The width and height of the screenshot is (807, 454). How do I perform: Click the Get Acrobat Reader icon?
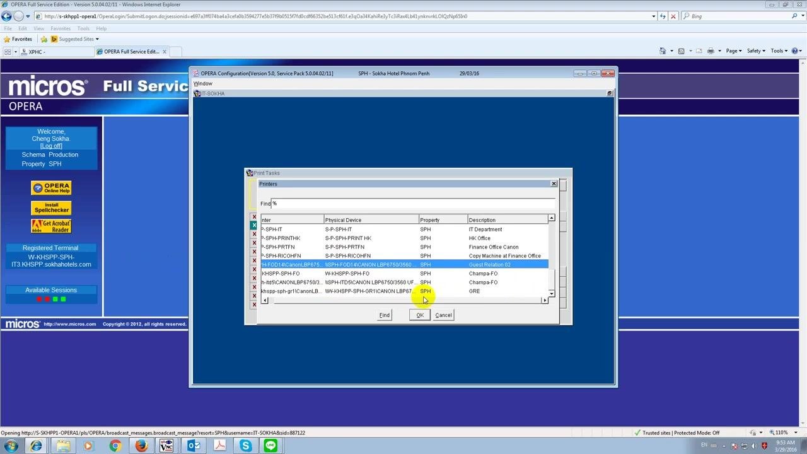coord(51,226)
